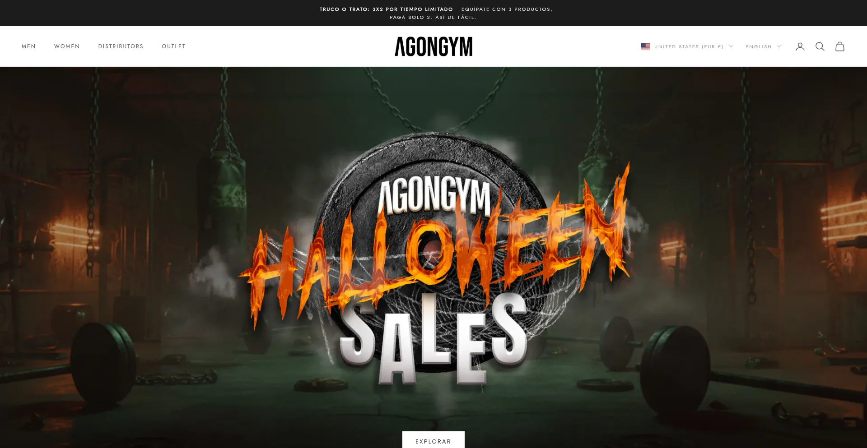Click the PAGA SOLO 2 announcement line
867x448 pixels.
433,17
